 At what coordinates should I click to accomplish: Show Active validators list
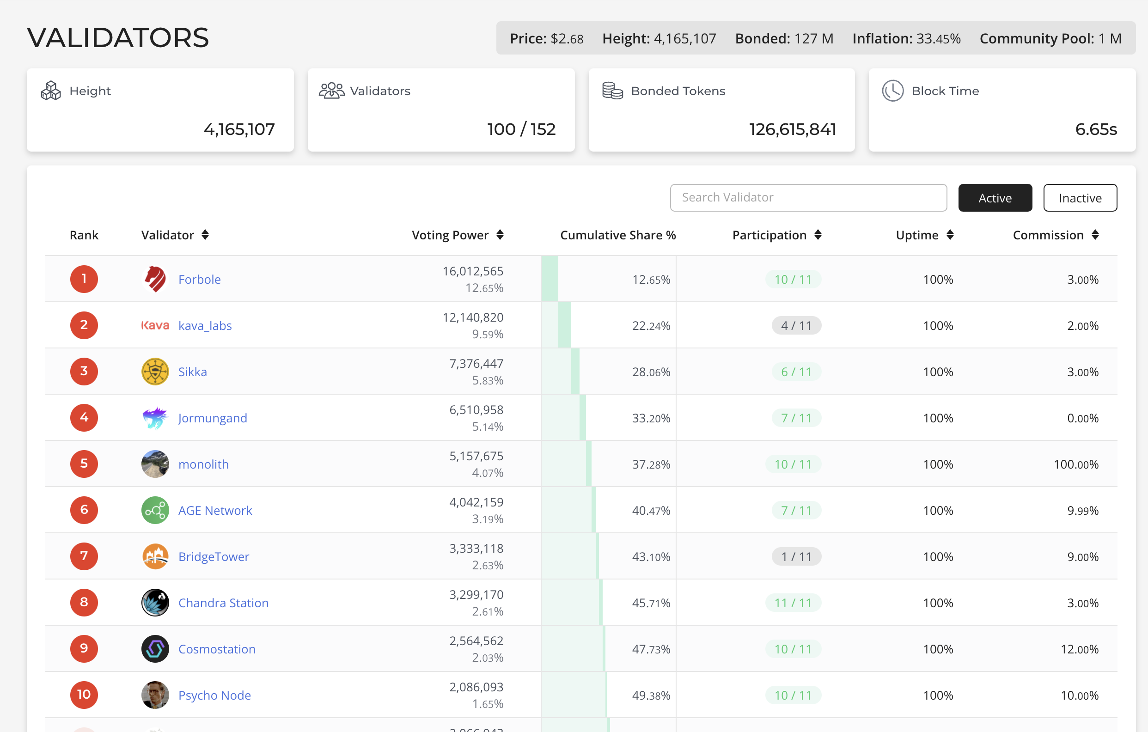click(995, 198)
